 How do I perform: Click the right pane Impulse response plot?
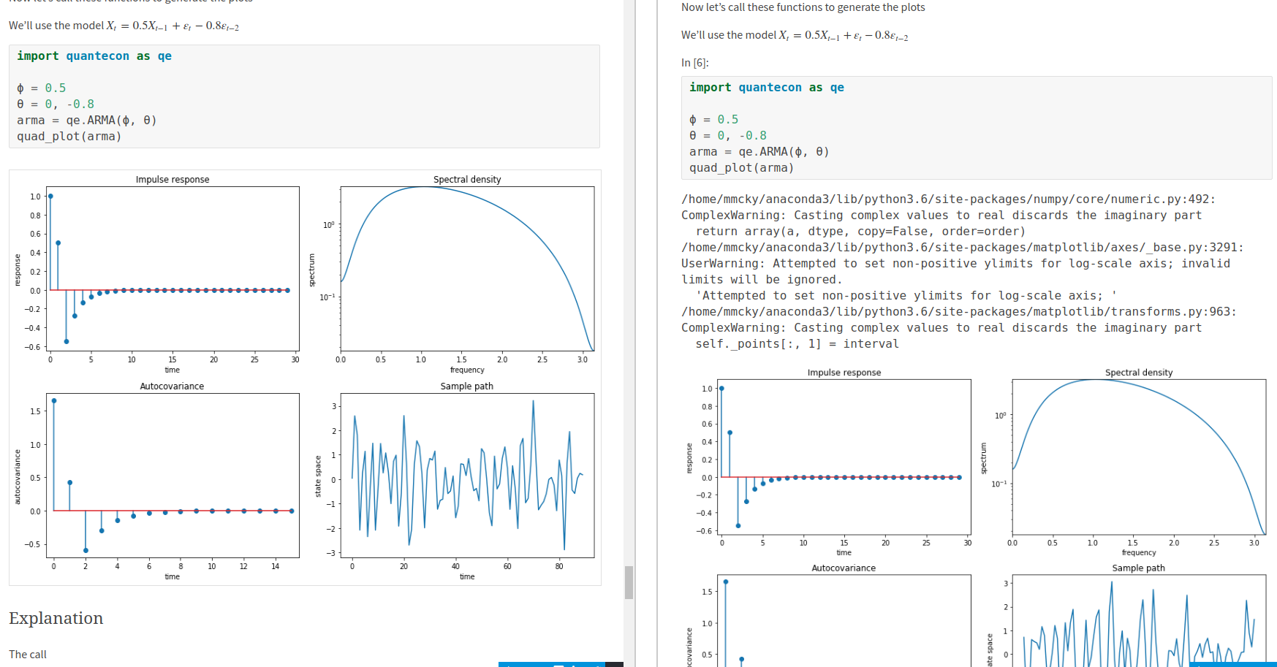tap(844, 457)
